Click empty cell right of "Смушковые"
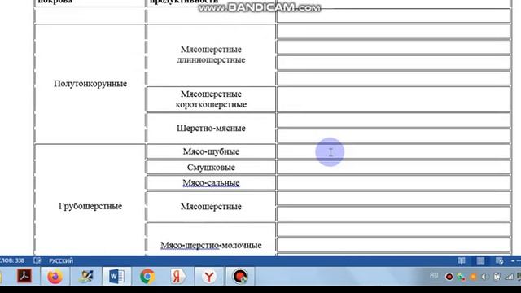The image size is (521, 293). click(x=393, y=168)
